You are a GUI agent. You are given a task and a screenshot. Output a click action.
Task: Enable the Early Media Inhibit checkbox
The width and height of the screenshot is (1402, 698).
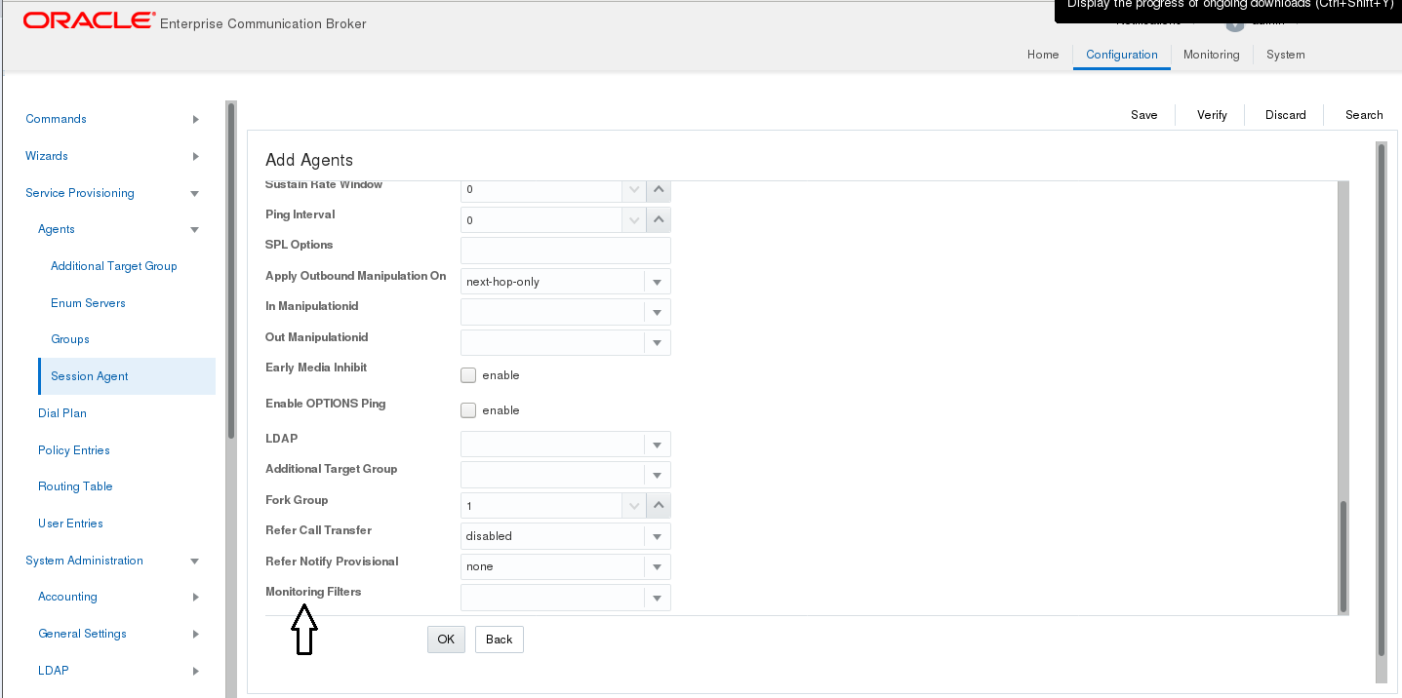468,374
